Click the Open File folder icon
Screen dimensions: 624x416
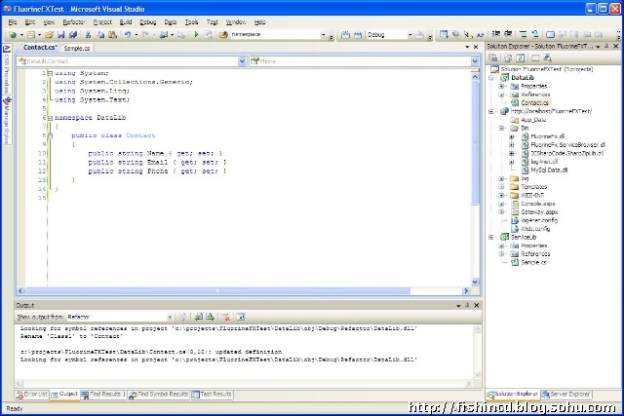tap(49, 35)
